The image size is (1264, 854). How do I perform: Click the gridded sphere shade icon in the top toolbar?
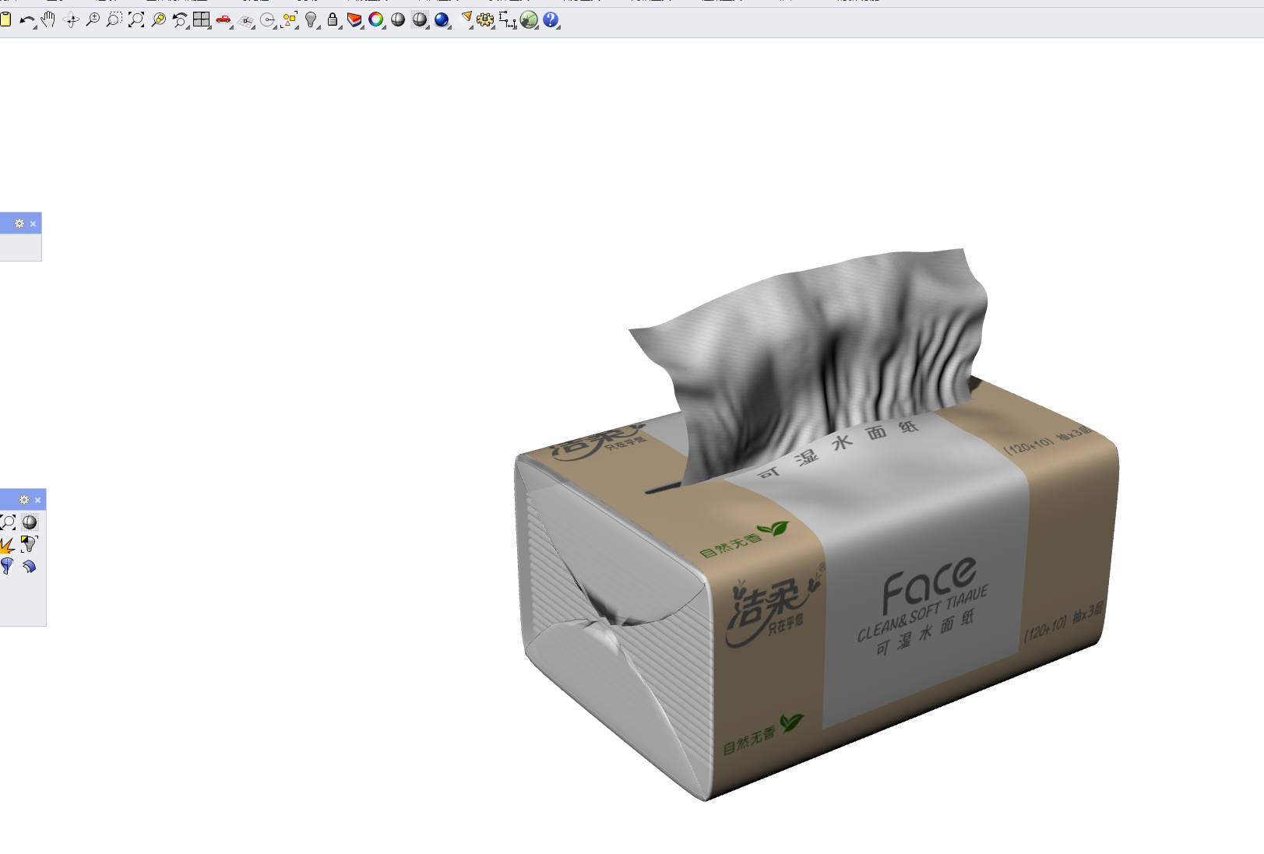(x=420, y=19)
